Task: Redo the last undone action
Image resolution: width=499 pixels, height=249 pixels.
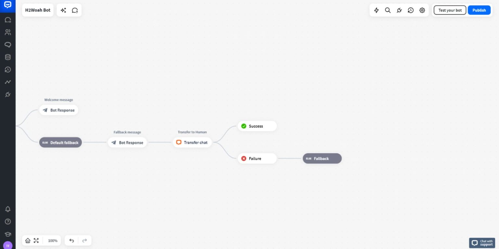Action: point(84,240)
